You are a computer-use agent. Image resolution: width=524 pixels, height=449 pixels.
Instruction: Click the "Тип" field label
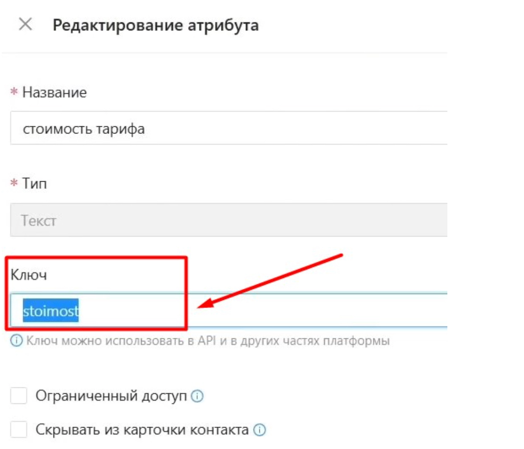35,183
